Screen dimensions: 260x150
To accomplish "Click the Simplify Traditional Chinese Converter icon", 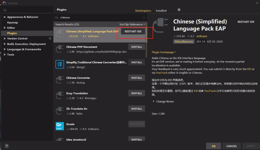I will 60,64.
